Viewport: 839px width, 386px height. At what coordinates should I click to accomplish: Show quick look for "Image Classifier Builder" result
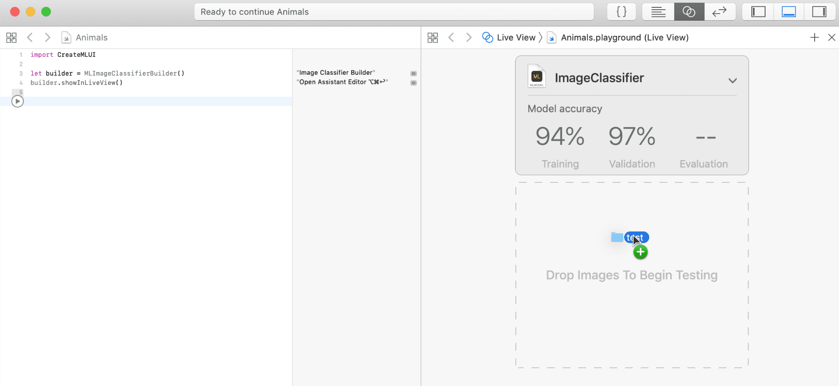[414, 73]
